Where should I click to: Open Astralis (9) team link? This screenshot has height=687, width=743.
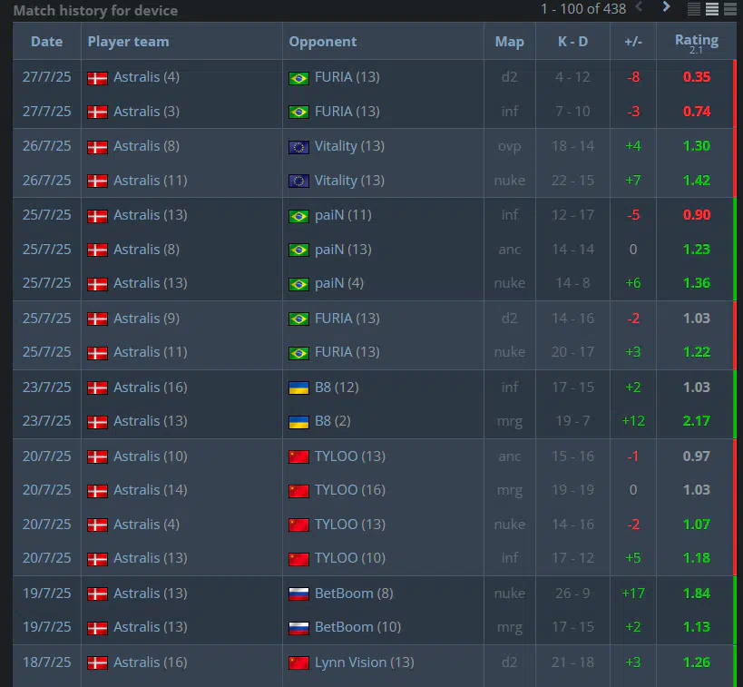pos(146,319)
